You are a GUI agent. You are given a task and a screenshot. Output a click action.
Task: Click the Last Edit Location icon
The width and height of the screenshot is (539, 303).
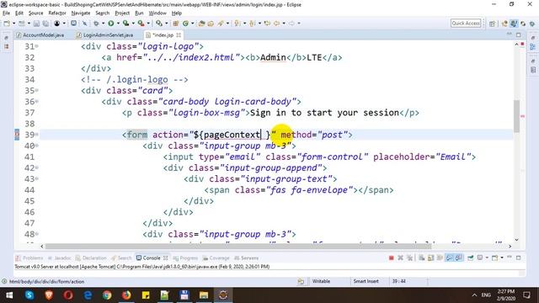tap(268, 23)
